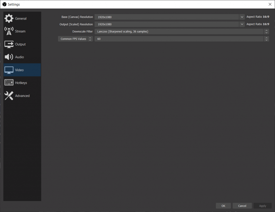The image size is (275, 212).
Task: Open the Output Scaled Resolution dropdown
Action: (x=241, y=24)
